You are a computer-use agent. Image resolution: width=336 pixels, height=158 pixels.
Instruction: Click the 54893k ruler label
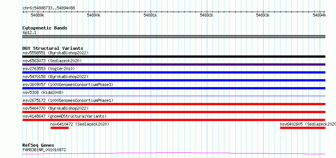pos(263,15)
